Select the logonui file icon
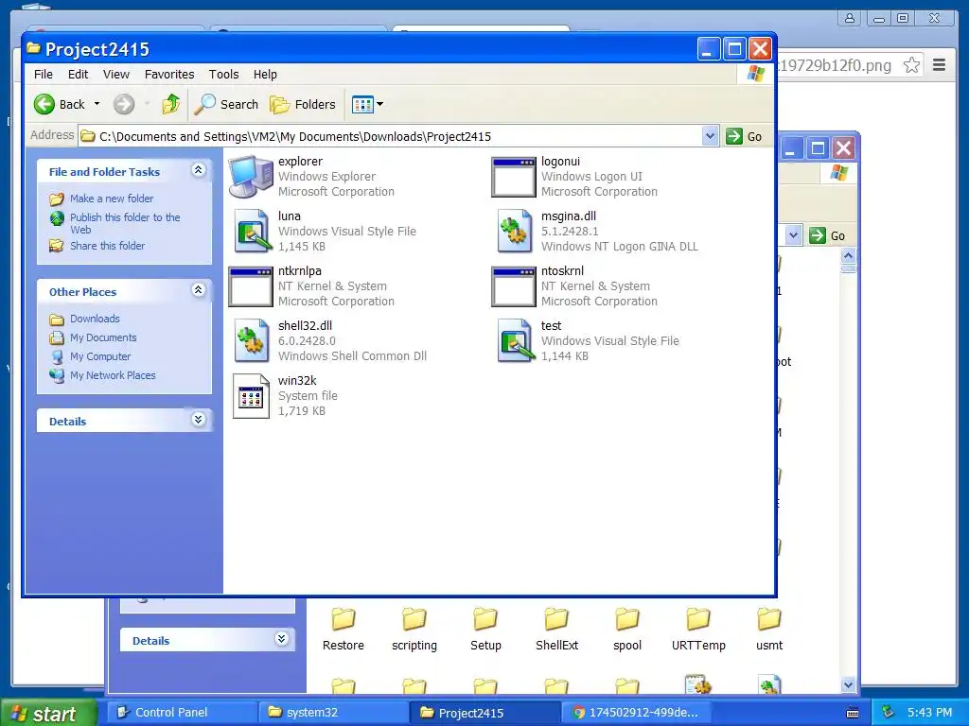 coord(514,177)
